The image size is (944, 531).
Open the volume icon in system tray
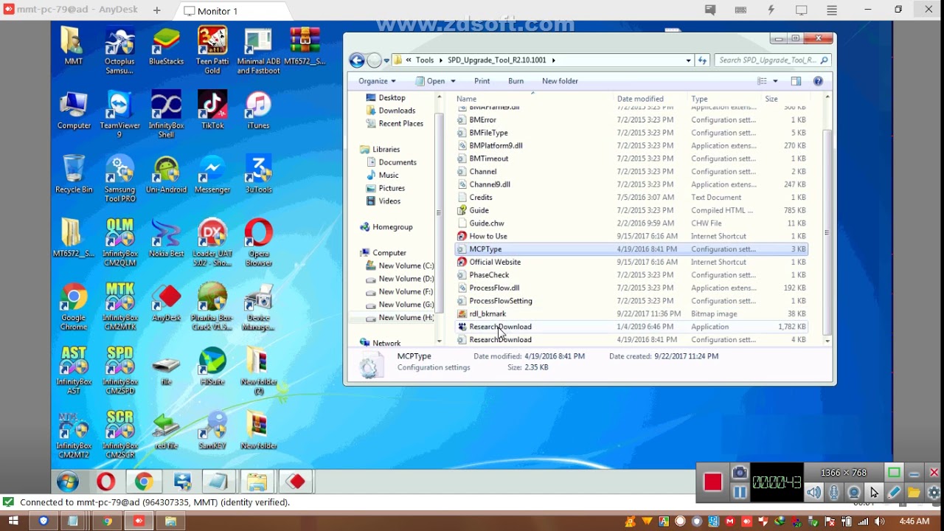(879, 521)
